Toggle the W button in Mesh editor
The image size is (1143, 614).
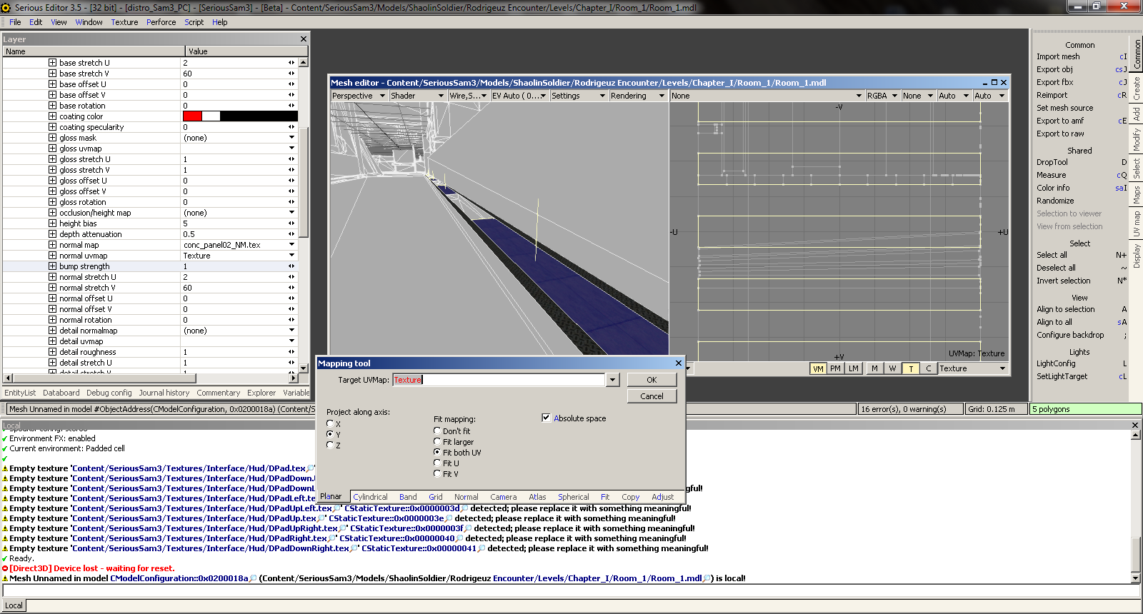892,368
